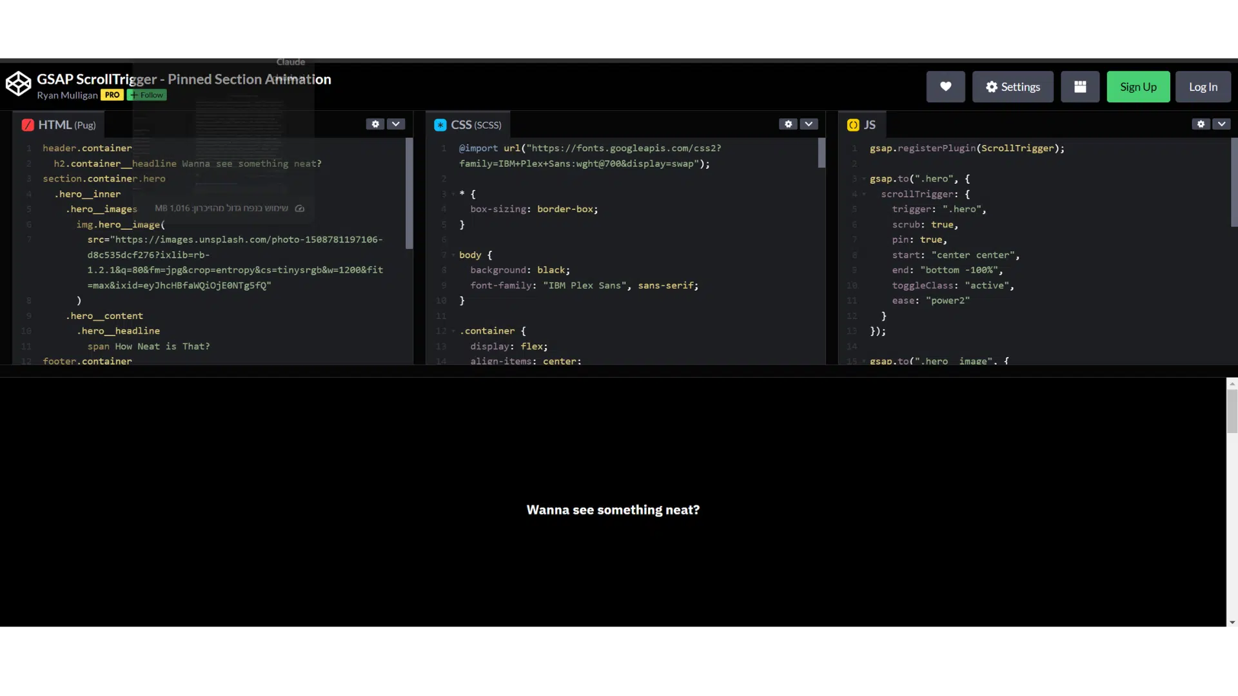Click the Settings button
This screenshot has height=696, width=1238.
(x=1012, y=87)
